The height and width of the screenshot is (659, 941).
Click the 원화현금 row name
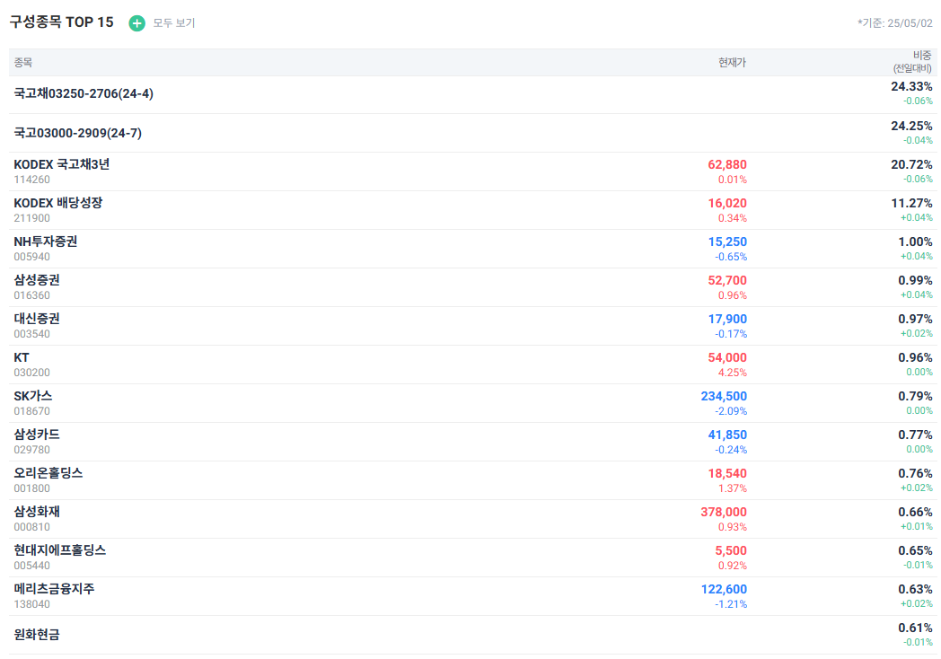tap(37, 635)
